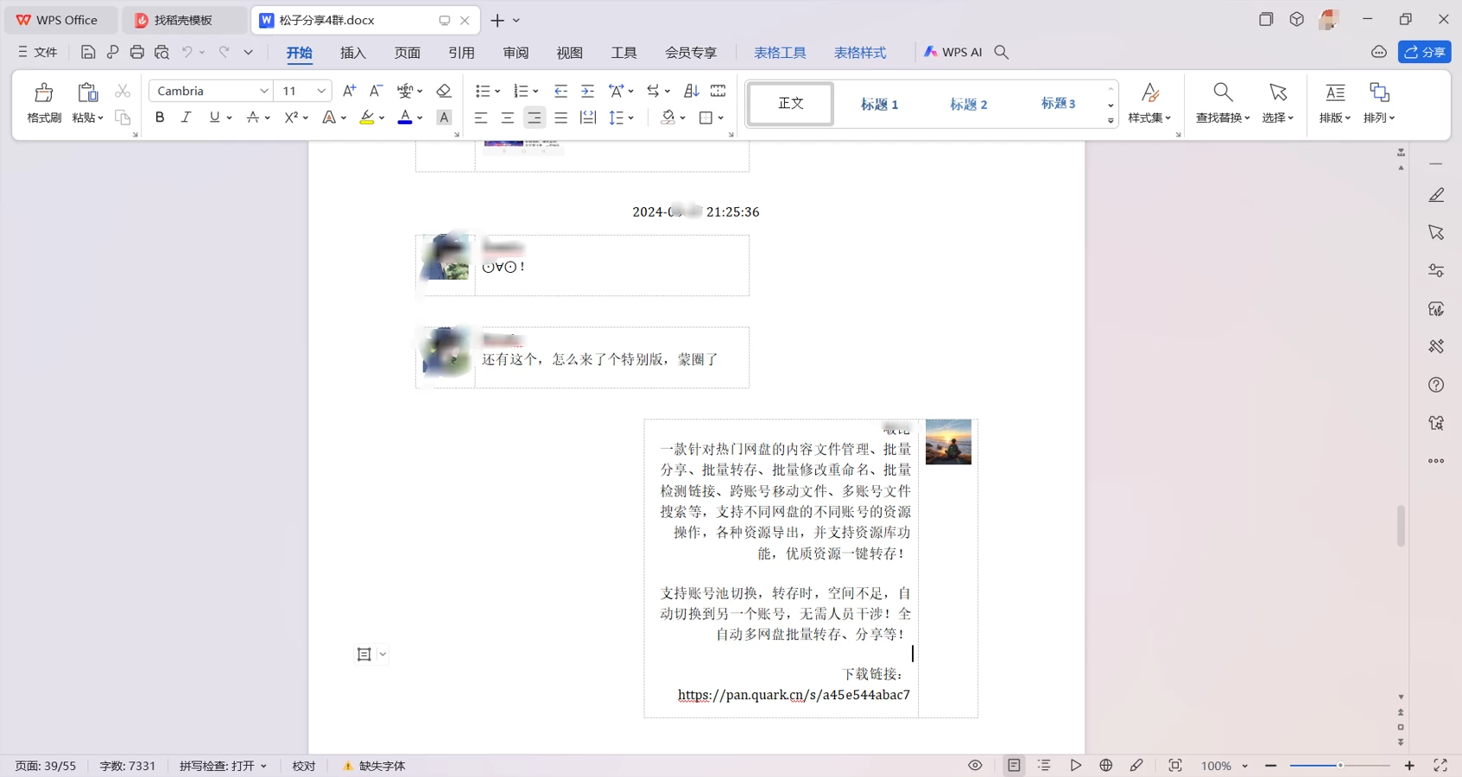Click the clear formatting eraser icon
1462x777 pixels.
(x=444, y=91)
